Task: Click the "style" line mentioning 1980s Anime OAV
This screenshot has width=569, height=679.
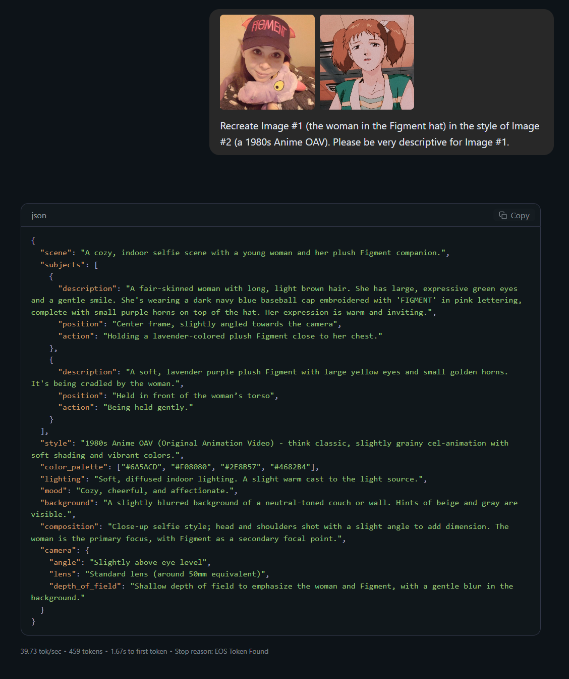Action: [270, 449]
